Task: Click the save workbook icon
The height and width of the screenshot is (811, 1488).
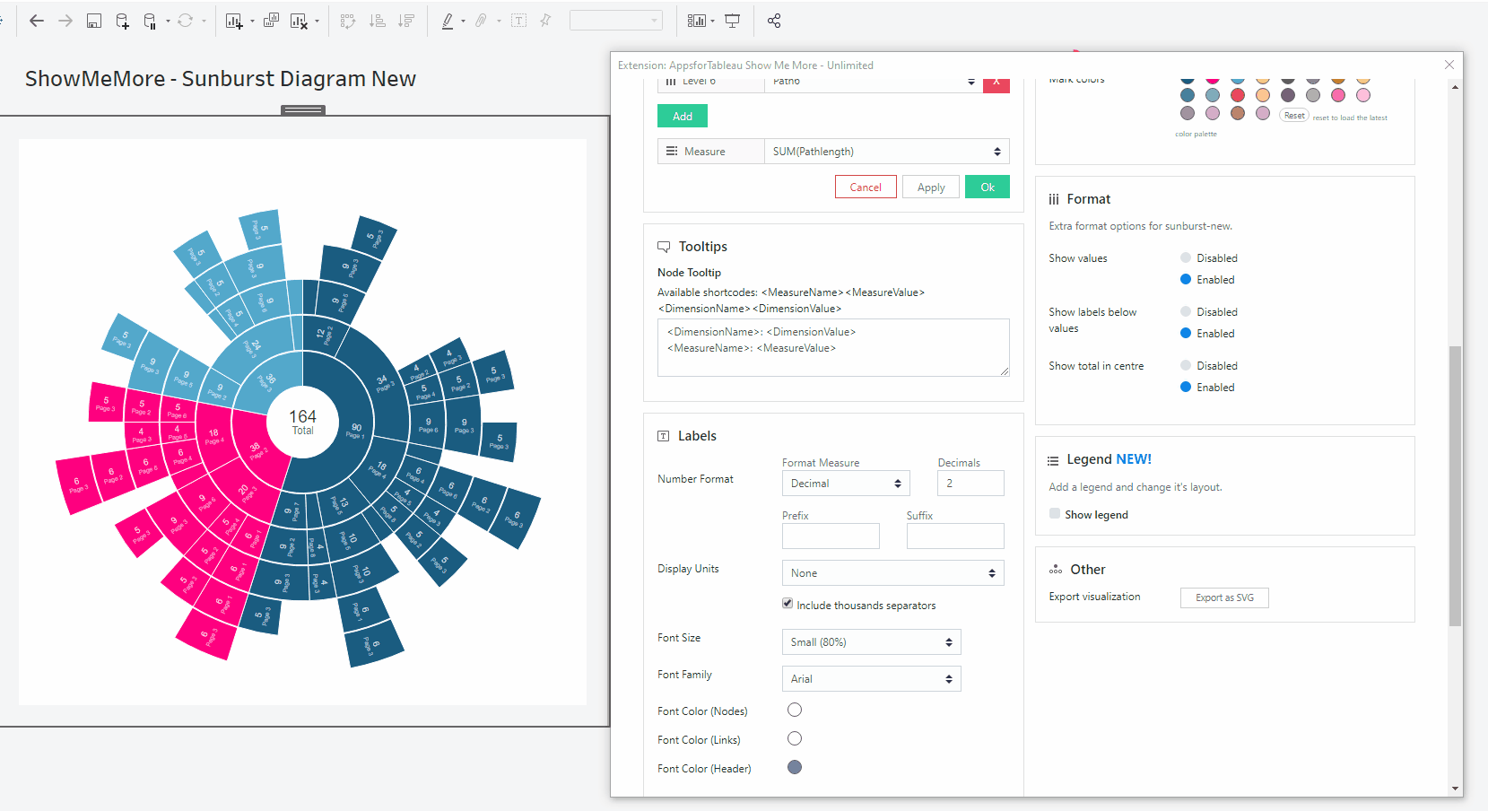Action: 93,21
